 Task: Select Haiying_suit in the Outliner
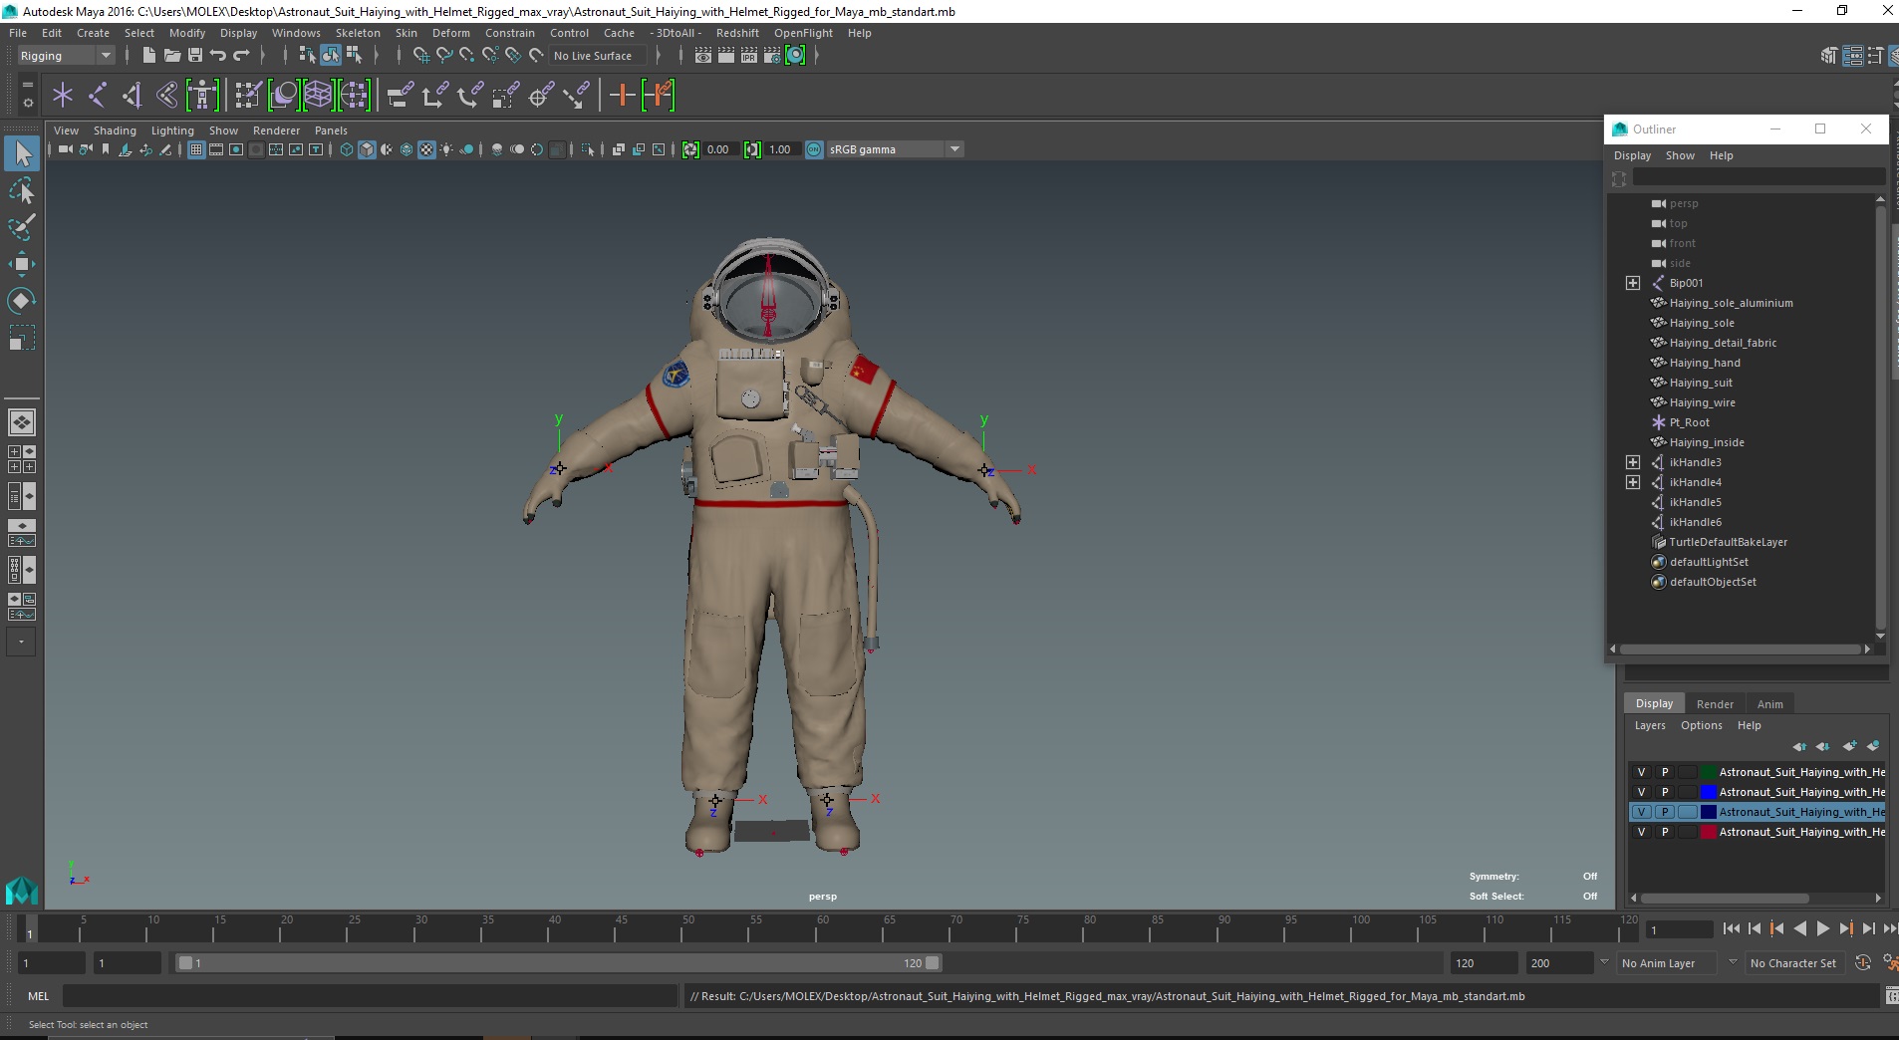[x=1701, y=383]
